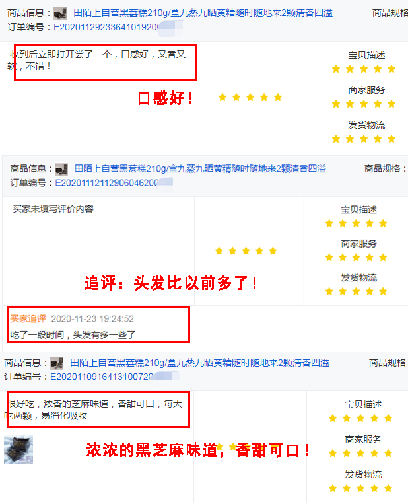
Task: Open third review's product title link
Action: (x=200, y=363)
